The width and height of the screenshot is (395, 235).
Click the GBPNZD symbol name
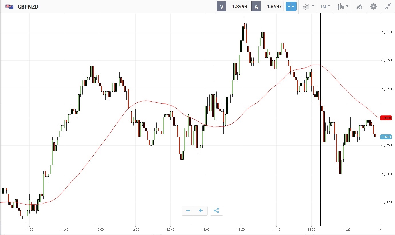click(28, 7)
